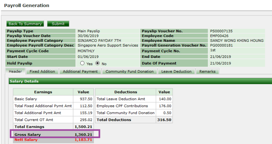Click Singapore Aero Support Services description

[108, 45]
